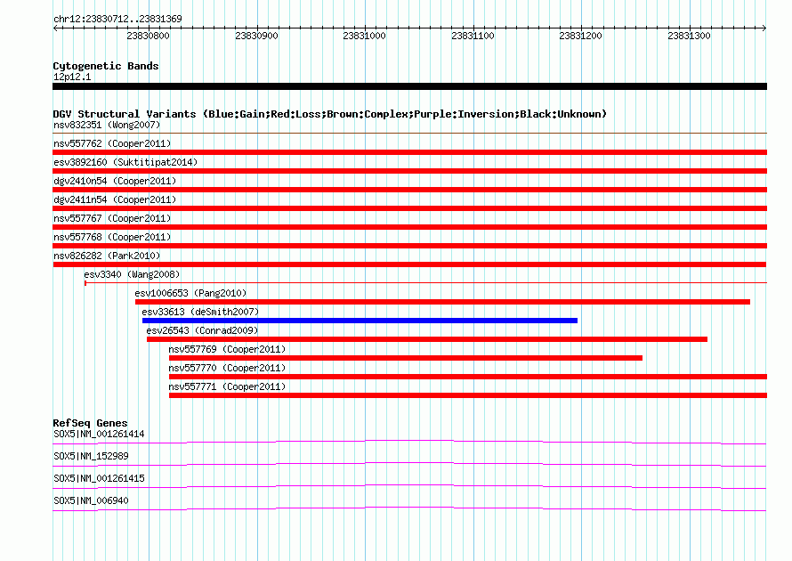Open variant esv1006653 (Pang2010) label
This screenshot has width=792, height=561.
coord(190,293)
